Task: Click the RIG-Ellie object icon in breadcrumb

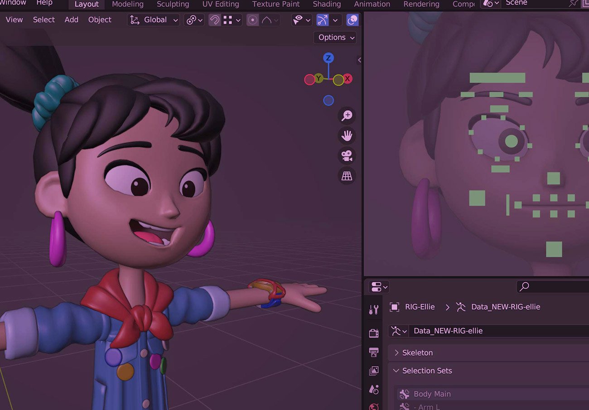Action: pyautogui.click(x=394, y=307)
